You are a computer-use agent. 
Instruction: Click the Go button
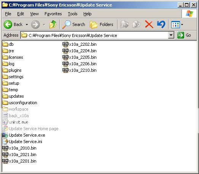(x=184, y=35)
